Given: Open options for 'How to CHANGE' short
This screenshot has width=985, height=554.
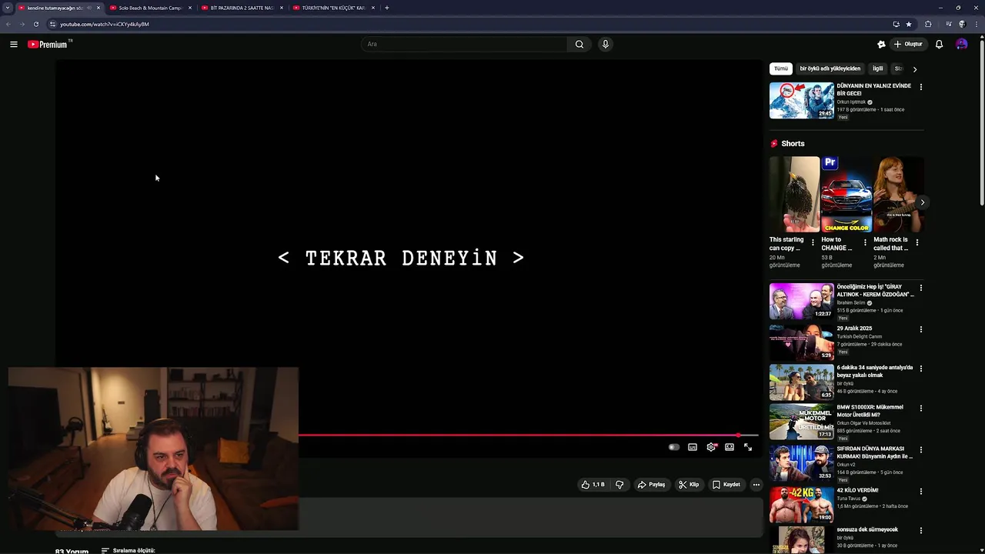Looking at the screenshot, I should click(x=865, y=242).
